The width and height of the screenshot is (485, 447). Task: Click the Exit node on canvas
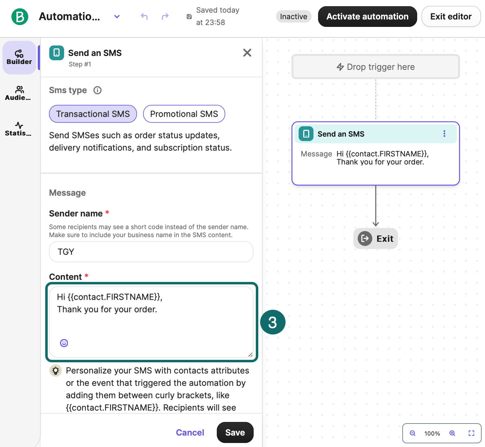[376, 238]
